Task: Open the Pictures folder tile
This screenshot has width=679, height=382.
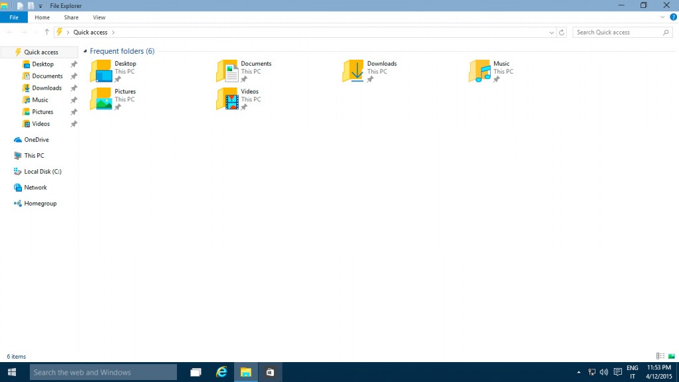Action: point(113,99)
